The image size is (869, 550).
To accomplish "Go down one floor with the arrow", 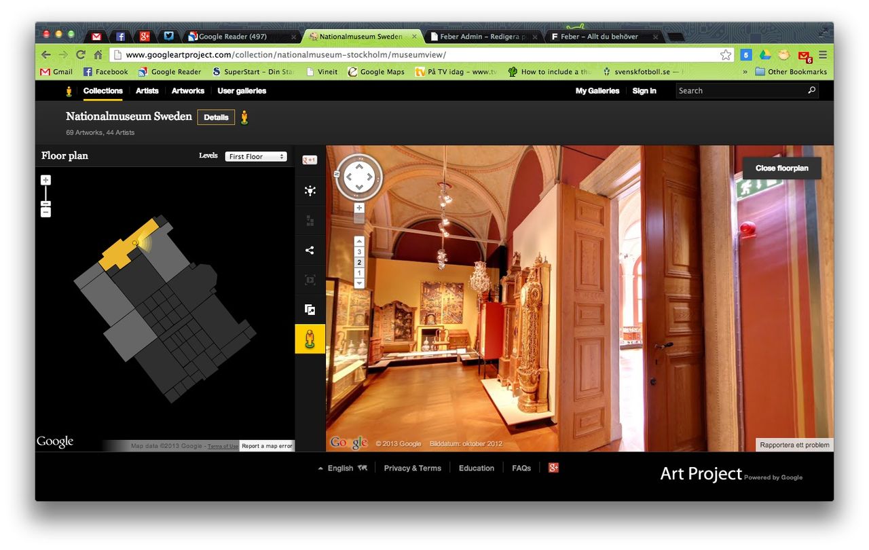I will [x=359, y=283].
